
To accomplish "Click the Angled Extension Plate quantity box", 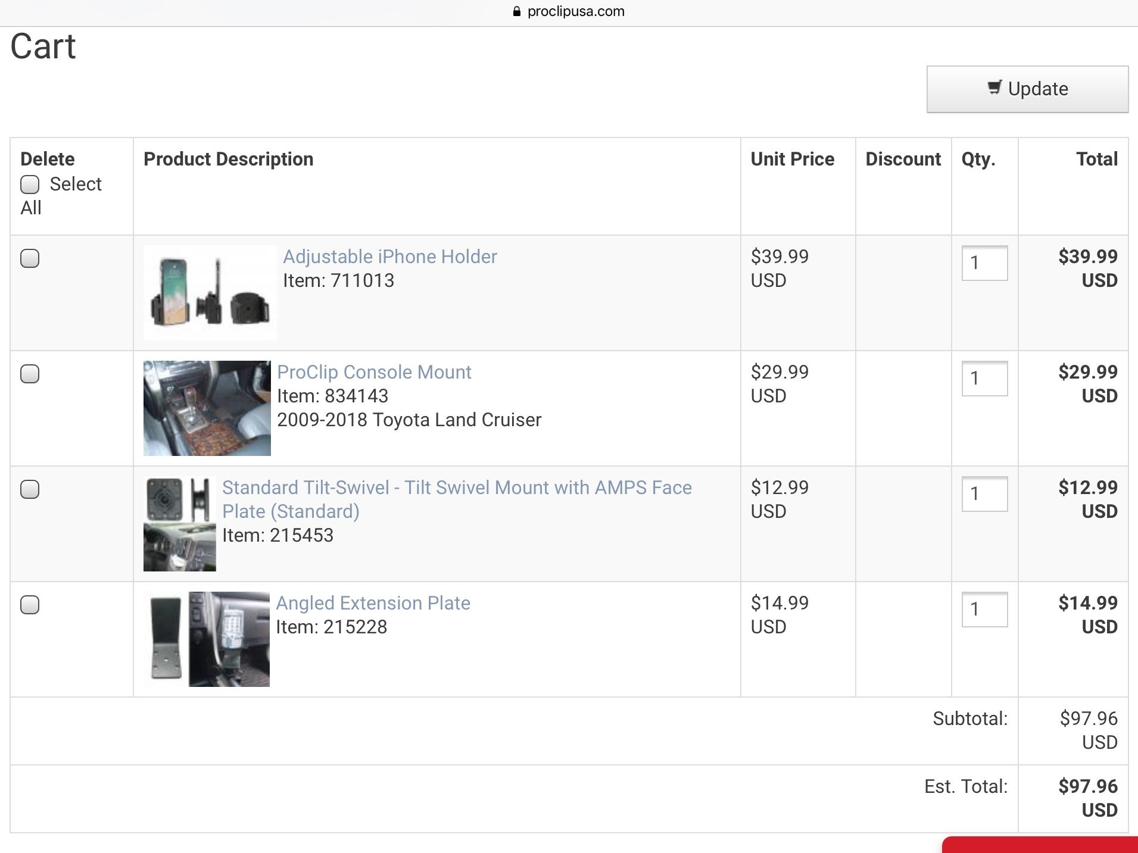I will tap(984, 609).
